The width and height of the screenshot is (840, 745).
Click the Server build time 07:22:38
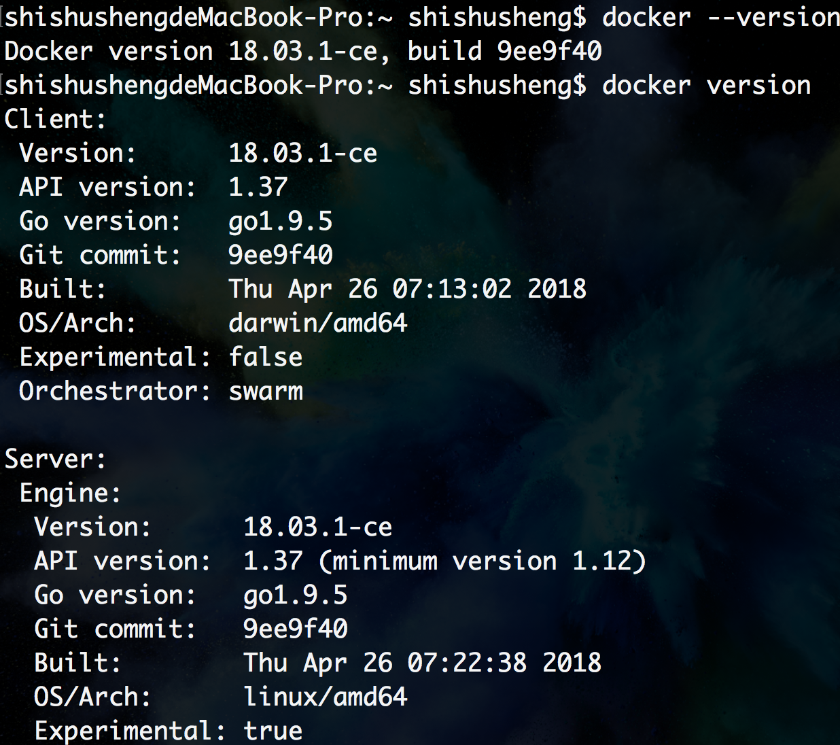(x=467, y=663)
